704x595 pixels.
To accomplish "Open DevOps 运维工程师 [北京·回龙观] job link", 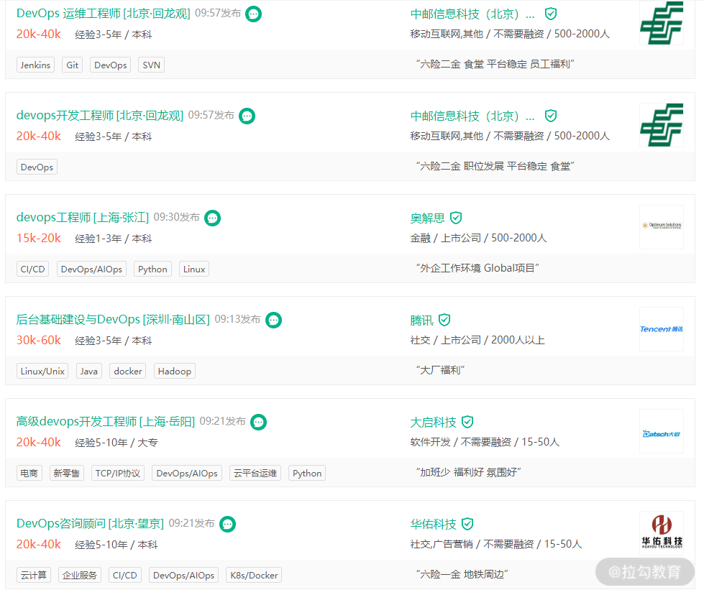I will point(104,14).
